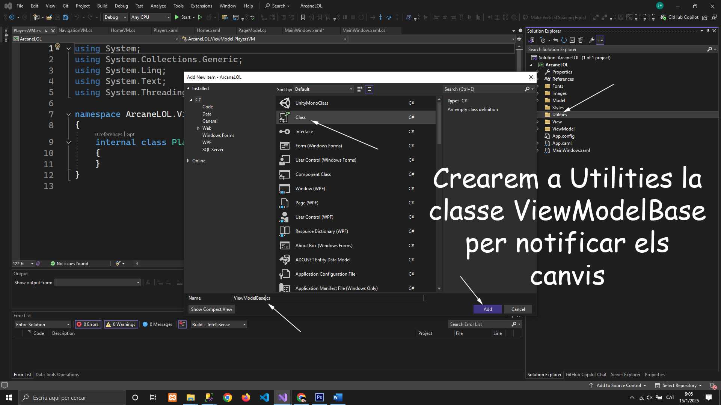This screenshot has width=721, height=405.
Task: Click the Name input field
Action: [x=328, y=298]
